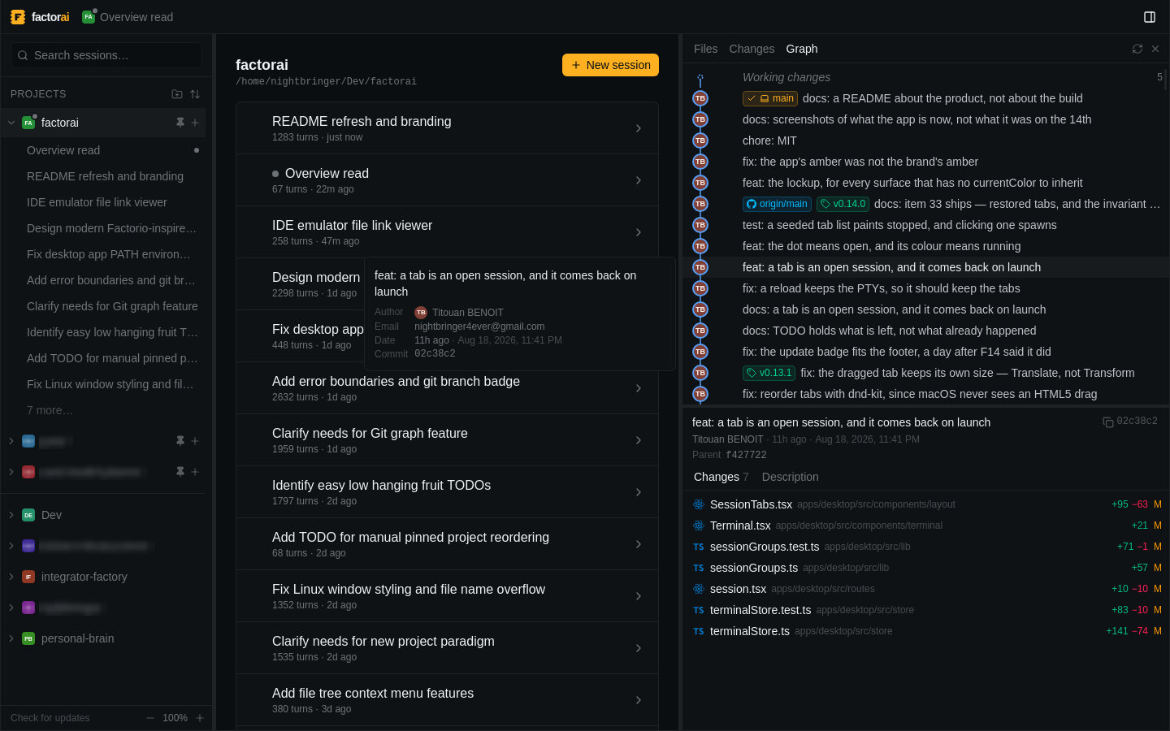The height and width of the screenshot is (731, 1170).
Task: Open Overview read session chevron
Action: pyautogui.click(x=639, y=180)
